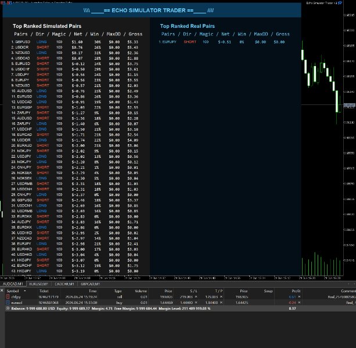Select row 3 NZDUSD LONG

75,53
